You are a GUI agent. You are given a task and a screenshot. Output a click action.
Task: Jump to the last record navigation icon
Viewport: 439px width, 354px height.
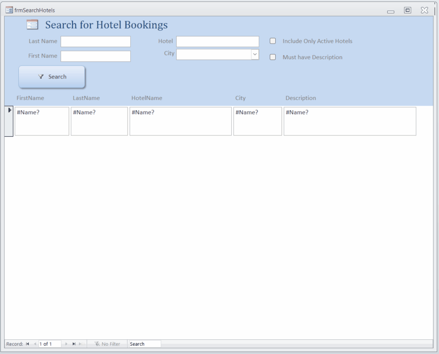pos(73,343)
